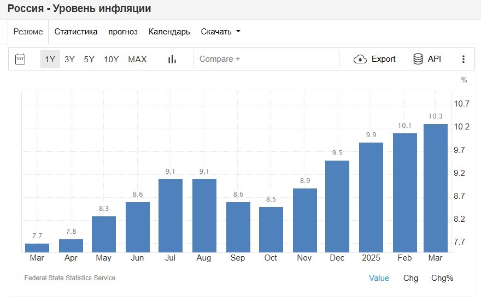Click the 9.7 y-axis label
This screenshot has width=481, height=301.
coord(459,150)
